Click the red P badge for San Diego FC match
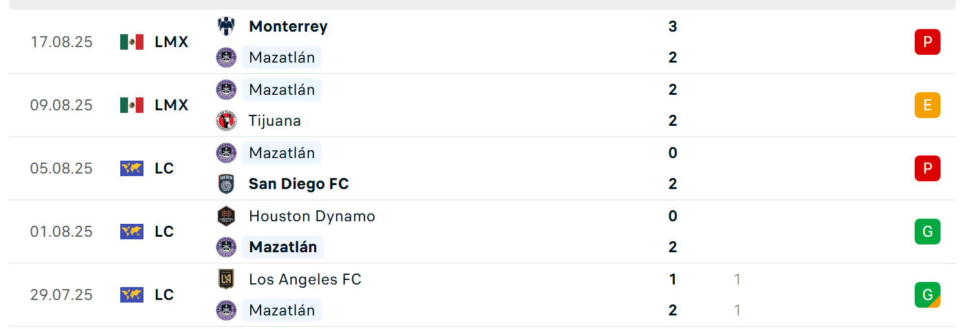The image size is (967, 329). coord(928,168)
